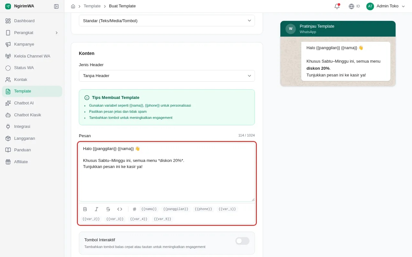Go to home via breadcrumb house icon
412x257 pixels.
pos(73,6)
